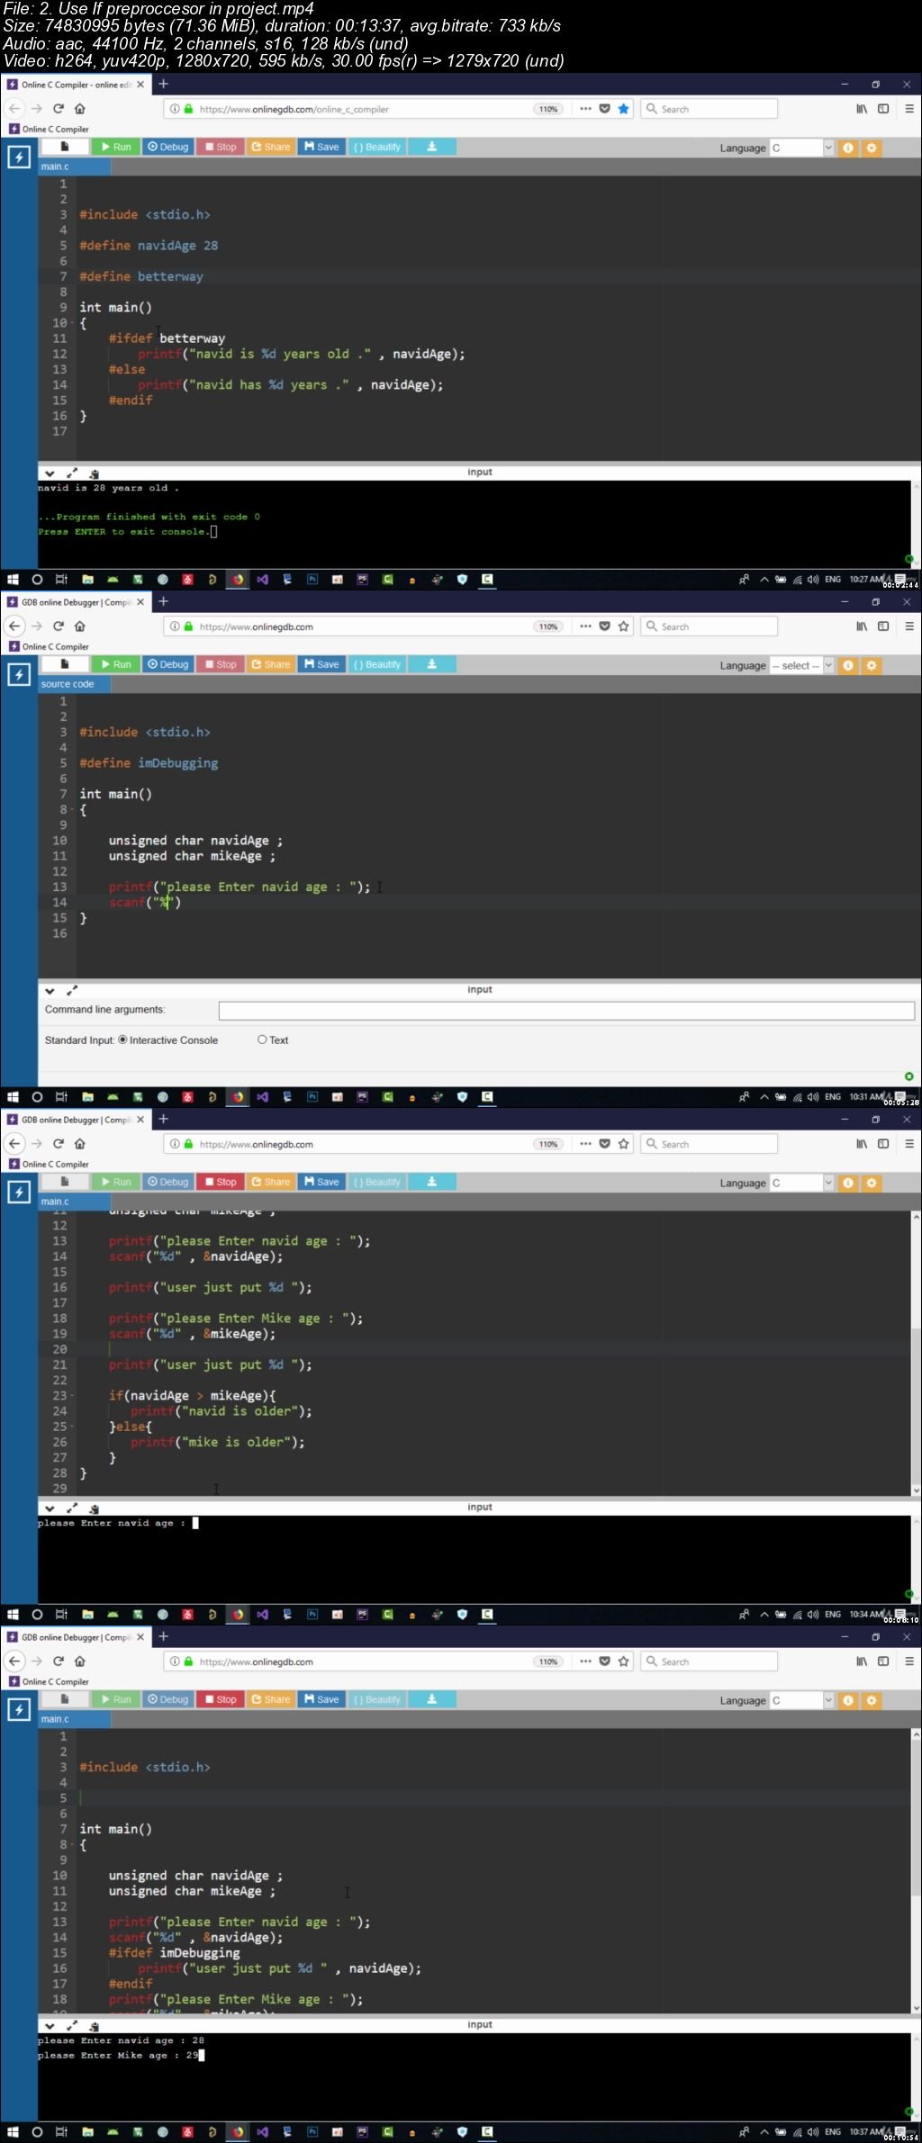Select the main.c tab in the 10:37 AM frame

(75, 1719)
